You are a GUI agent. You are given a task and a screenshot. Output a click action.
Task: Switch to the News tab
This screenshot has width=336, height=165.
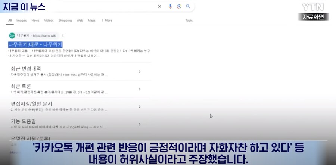(35, 21)
